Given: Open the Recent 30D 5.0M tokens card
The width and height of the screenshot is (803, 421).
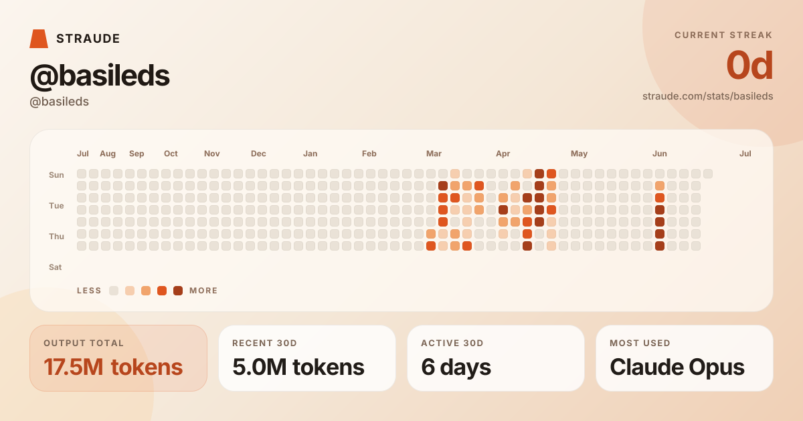Looking at the screenshot, I should pos(307,358).
